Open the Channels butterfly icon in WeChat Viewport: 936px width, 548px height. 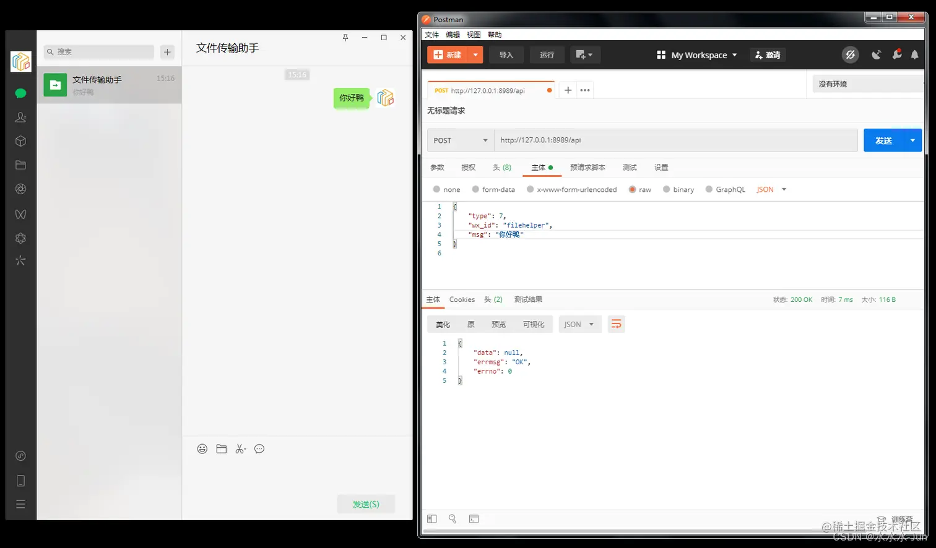tap(20, 214)
